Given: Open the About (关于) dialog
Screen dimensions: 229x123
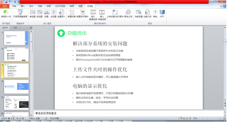Looking at the screenshot, I should [162, 14].
